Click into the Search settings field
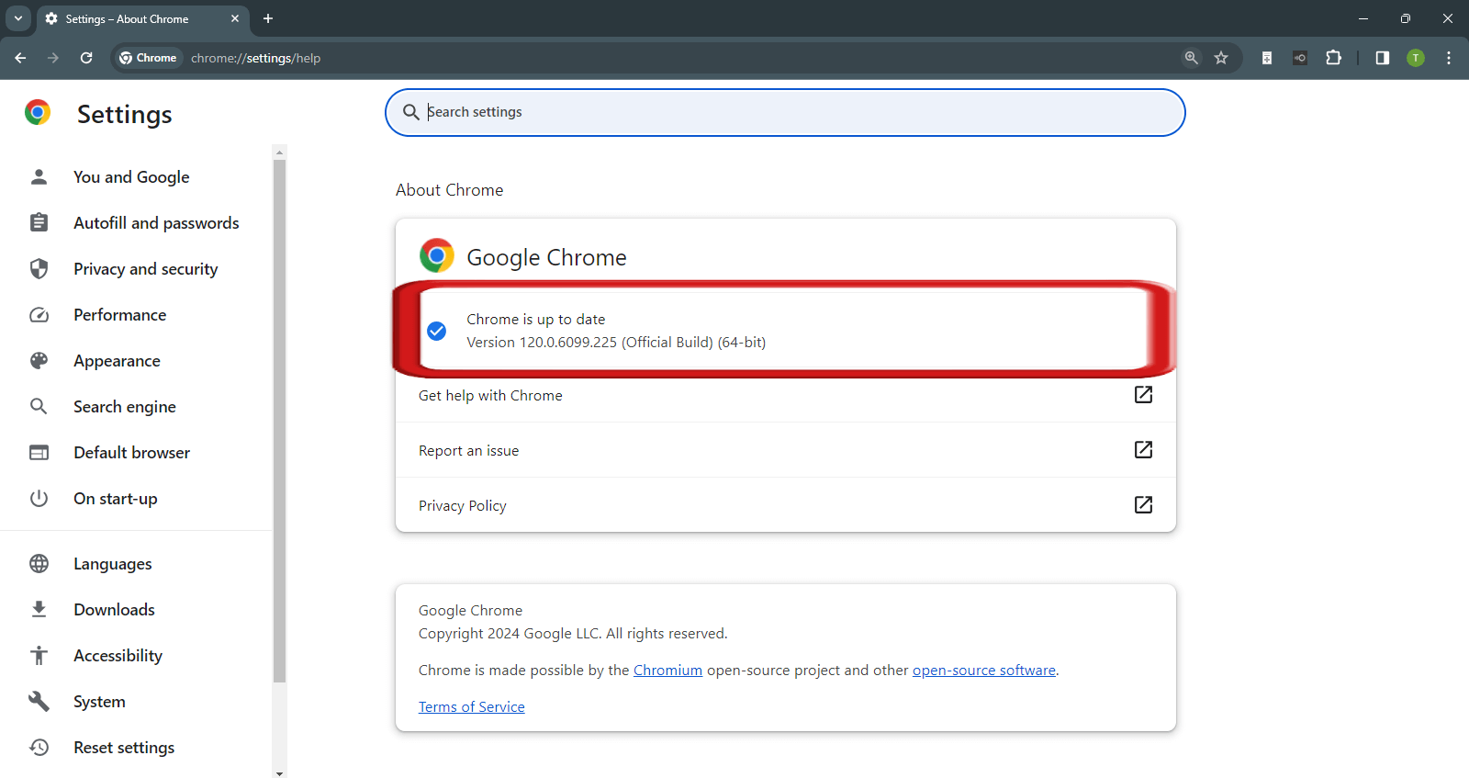 (785, 112)
